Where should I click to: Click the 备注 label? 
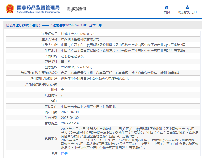pos(54,101)
